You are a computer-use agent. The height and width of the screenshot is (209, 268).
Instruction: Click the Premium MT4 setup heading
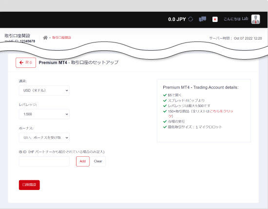point(78,63)
